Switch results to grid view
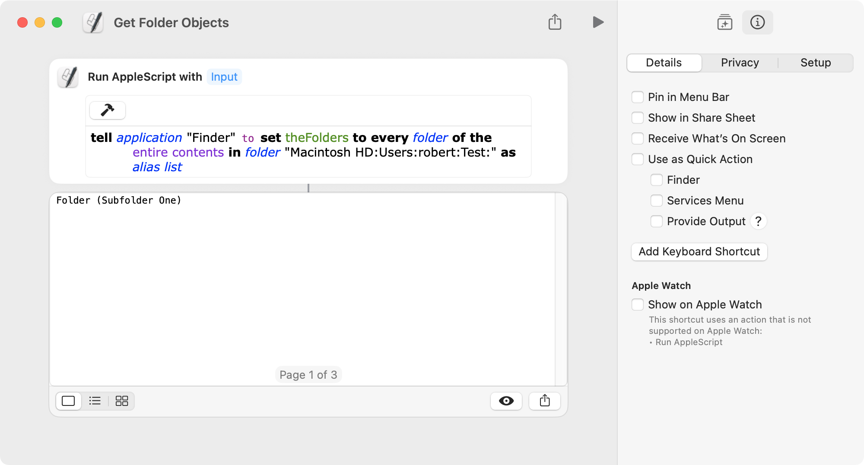 [x=122, y=401]
